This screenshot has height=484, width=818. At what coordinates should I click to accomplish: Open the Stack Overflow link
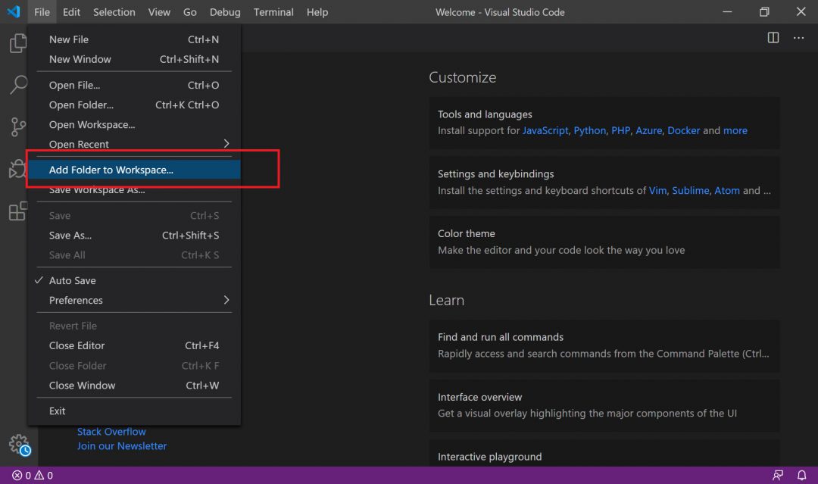point(111,431)
